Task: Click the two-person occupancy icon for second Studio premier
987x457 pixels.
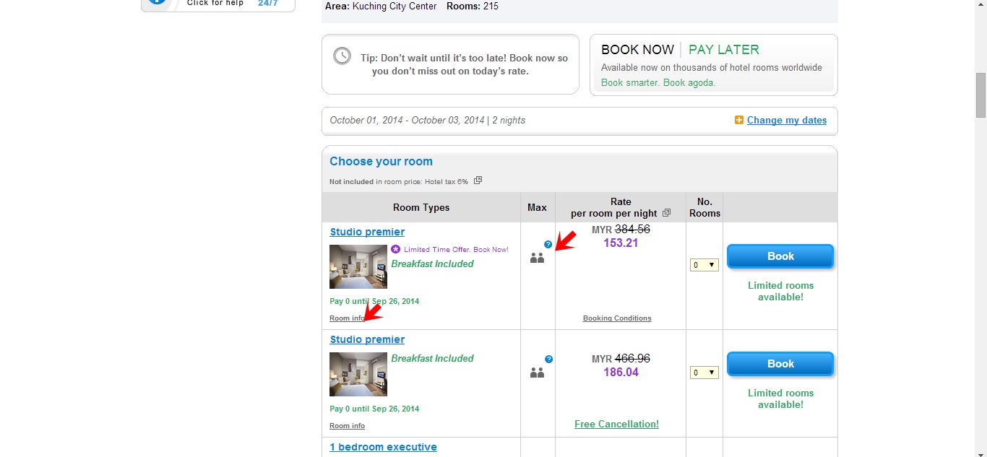Action: click(x=537, y=373)
